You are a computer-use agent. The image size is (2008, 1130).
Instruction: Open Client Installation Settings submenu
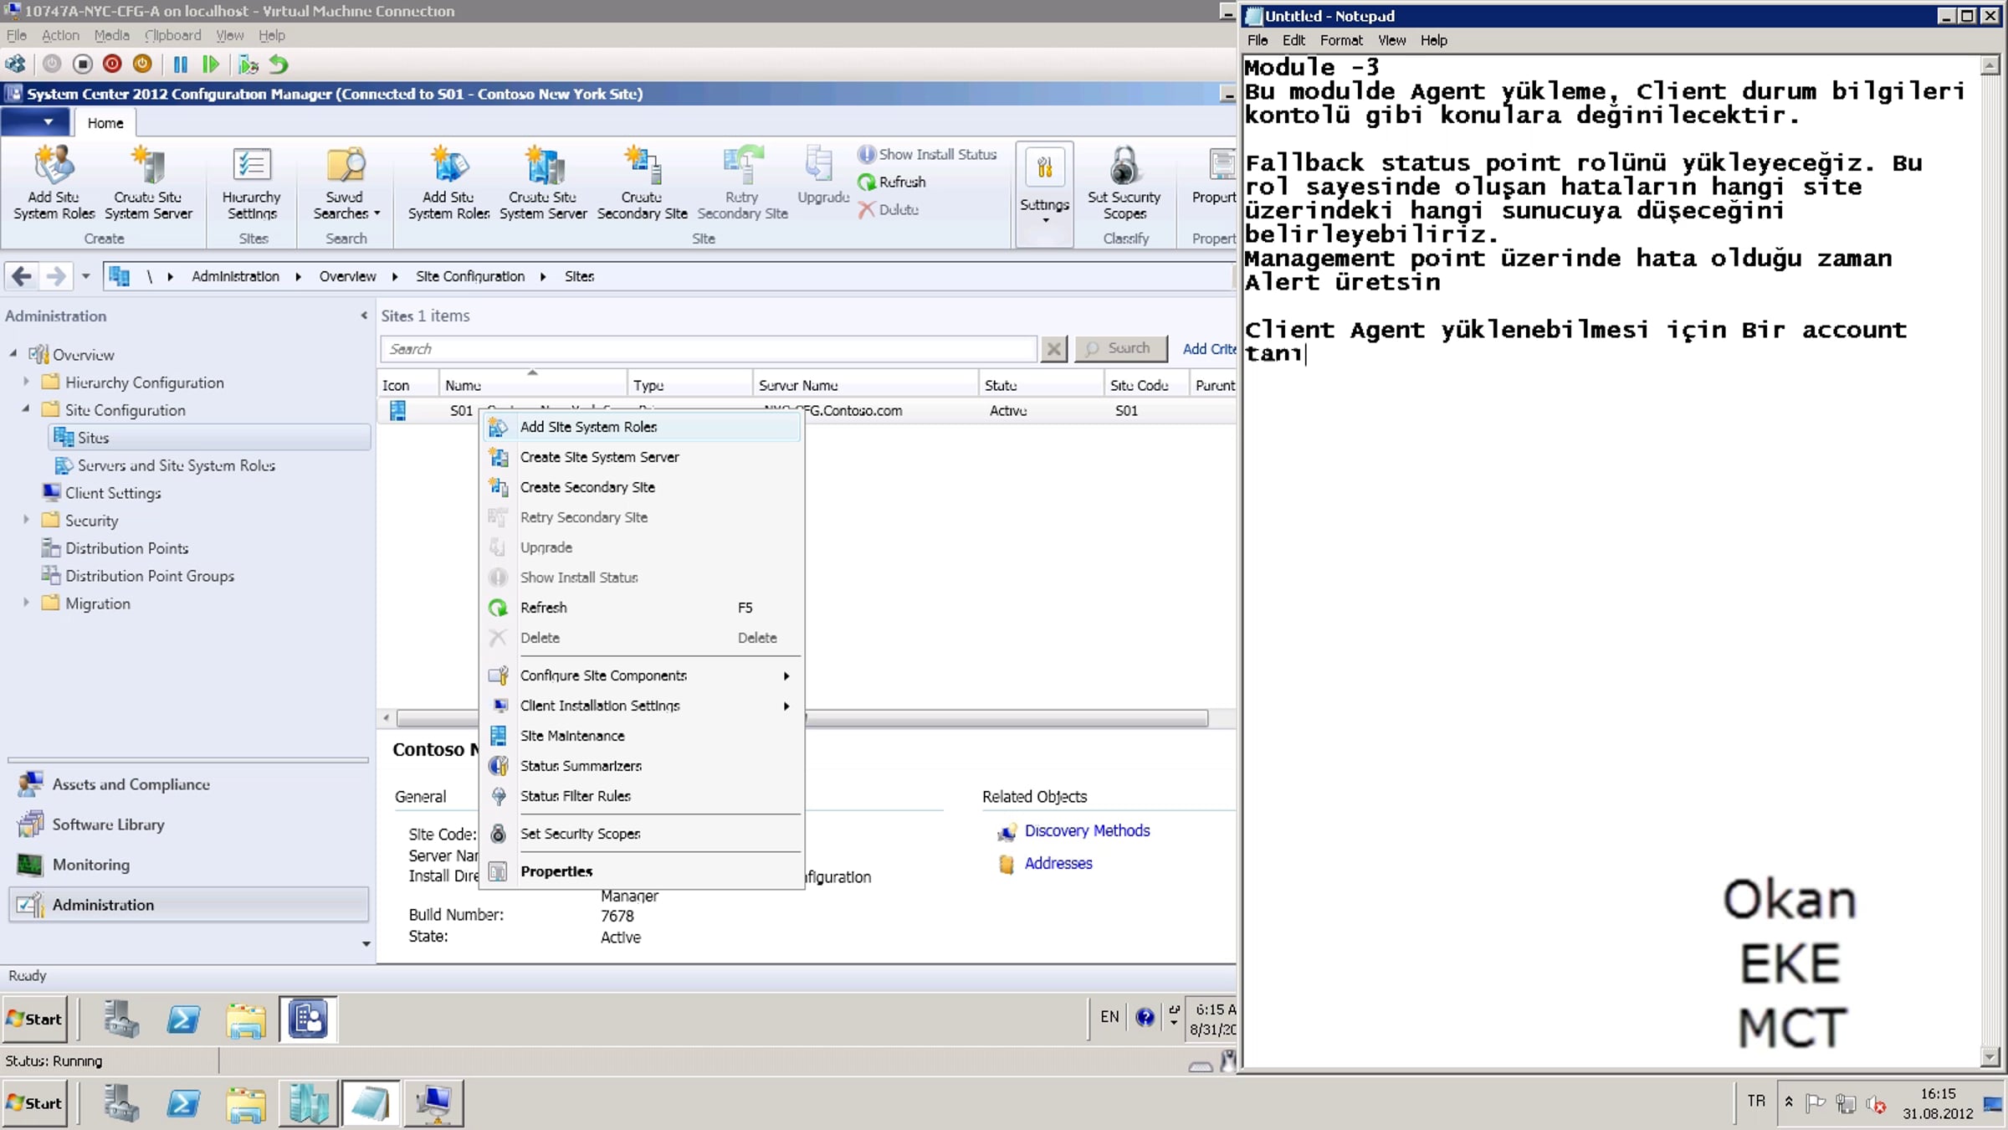tap(642, 706)
